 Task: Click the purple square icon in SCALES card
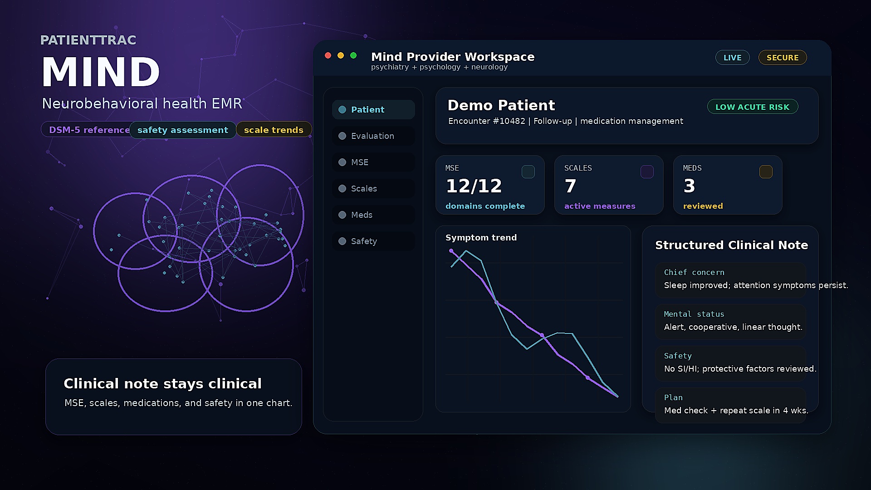[x=647, y=172]
